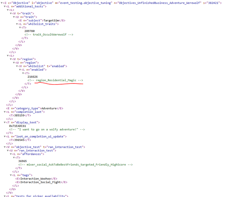Screen dimensions: 226x197
Task: Collapse the display_text T node
Action: coord(5,123)
